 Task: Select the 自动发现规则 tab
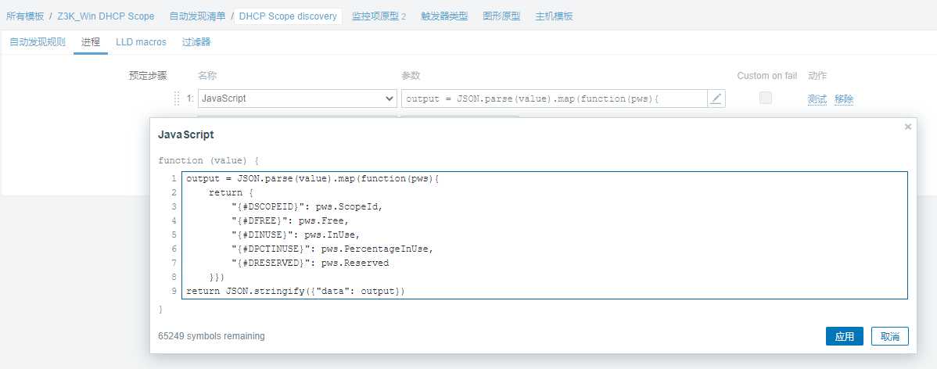click(x=37, y=41)
